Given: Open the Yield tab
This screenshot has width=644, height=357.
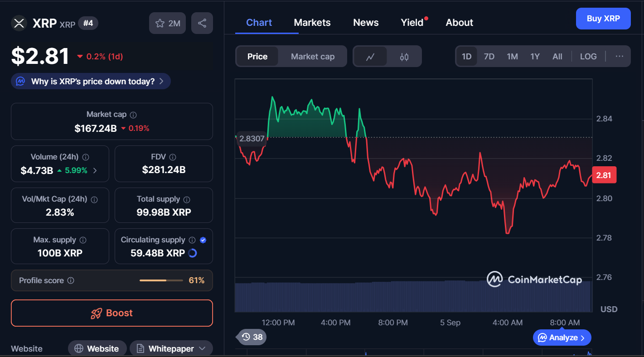Looking at the screenshot, I should [x=412, y=23].
